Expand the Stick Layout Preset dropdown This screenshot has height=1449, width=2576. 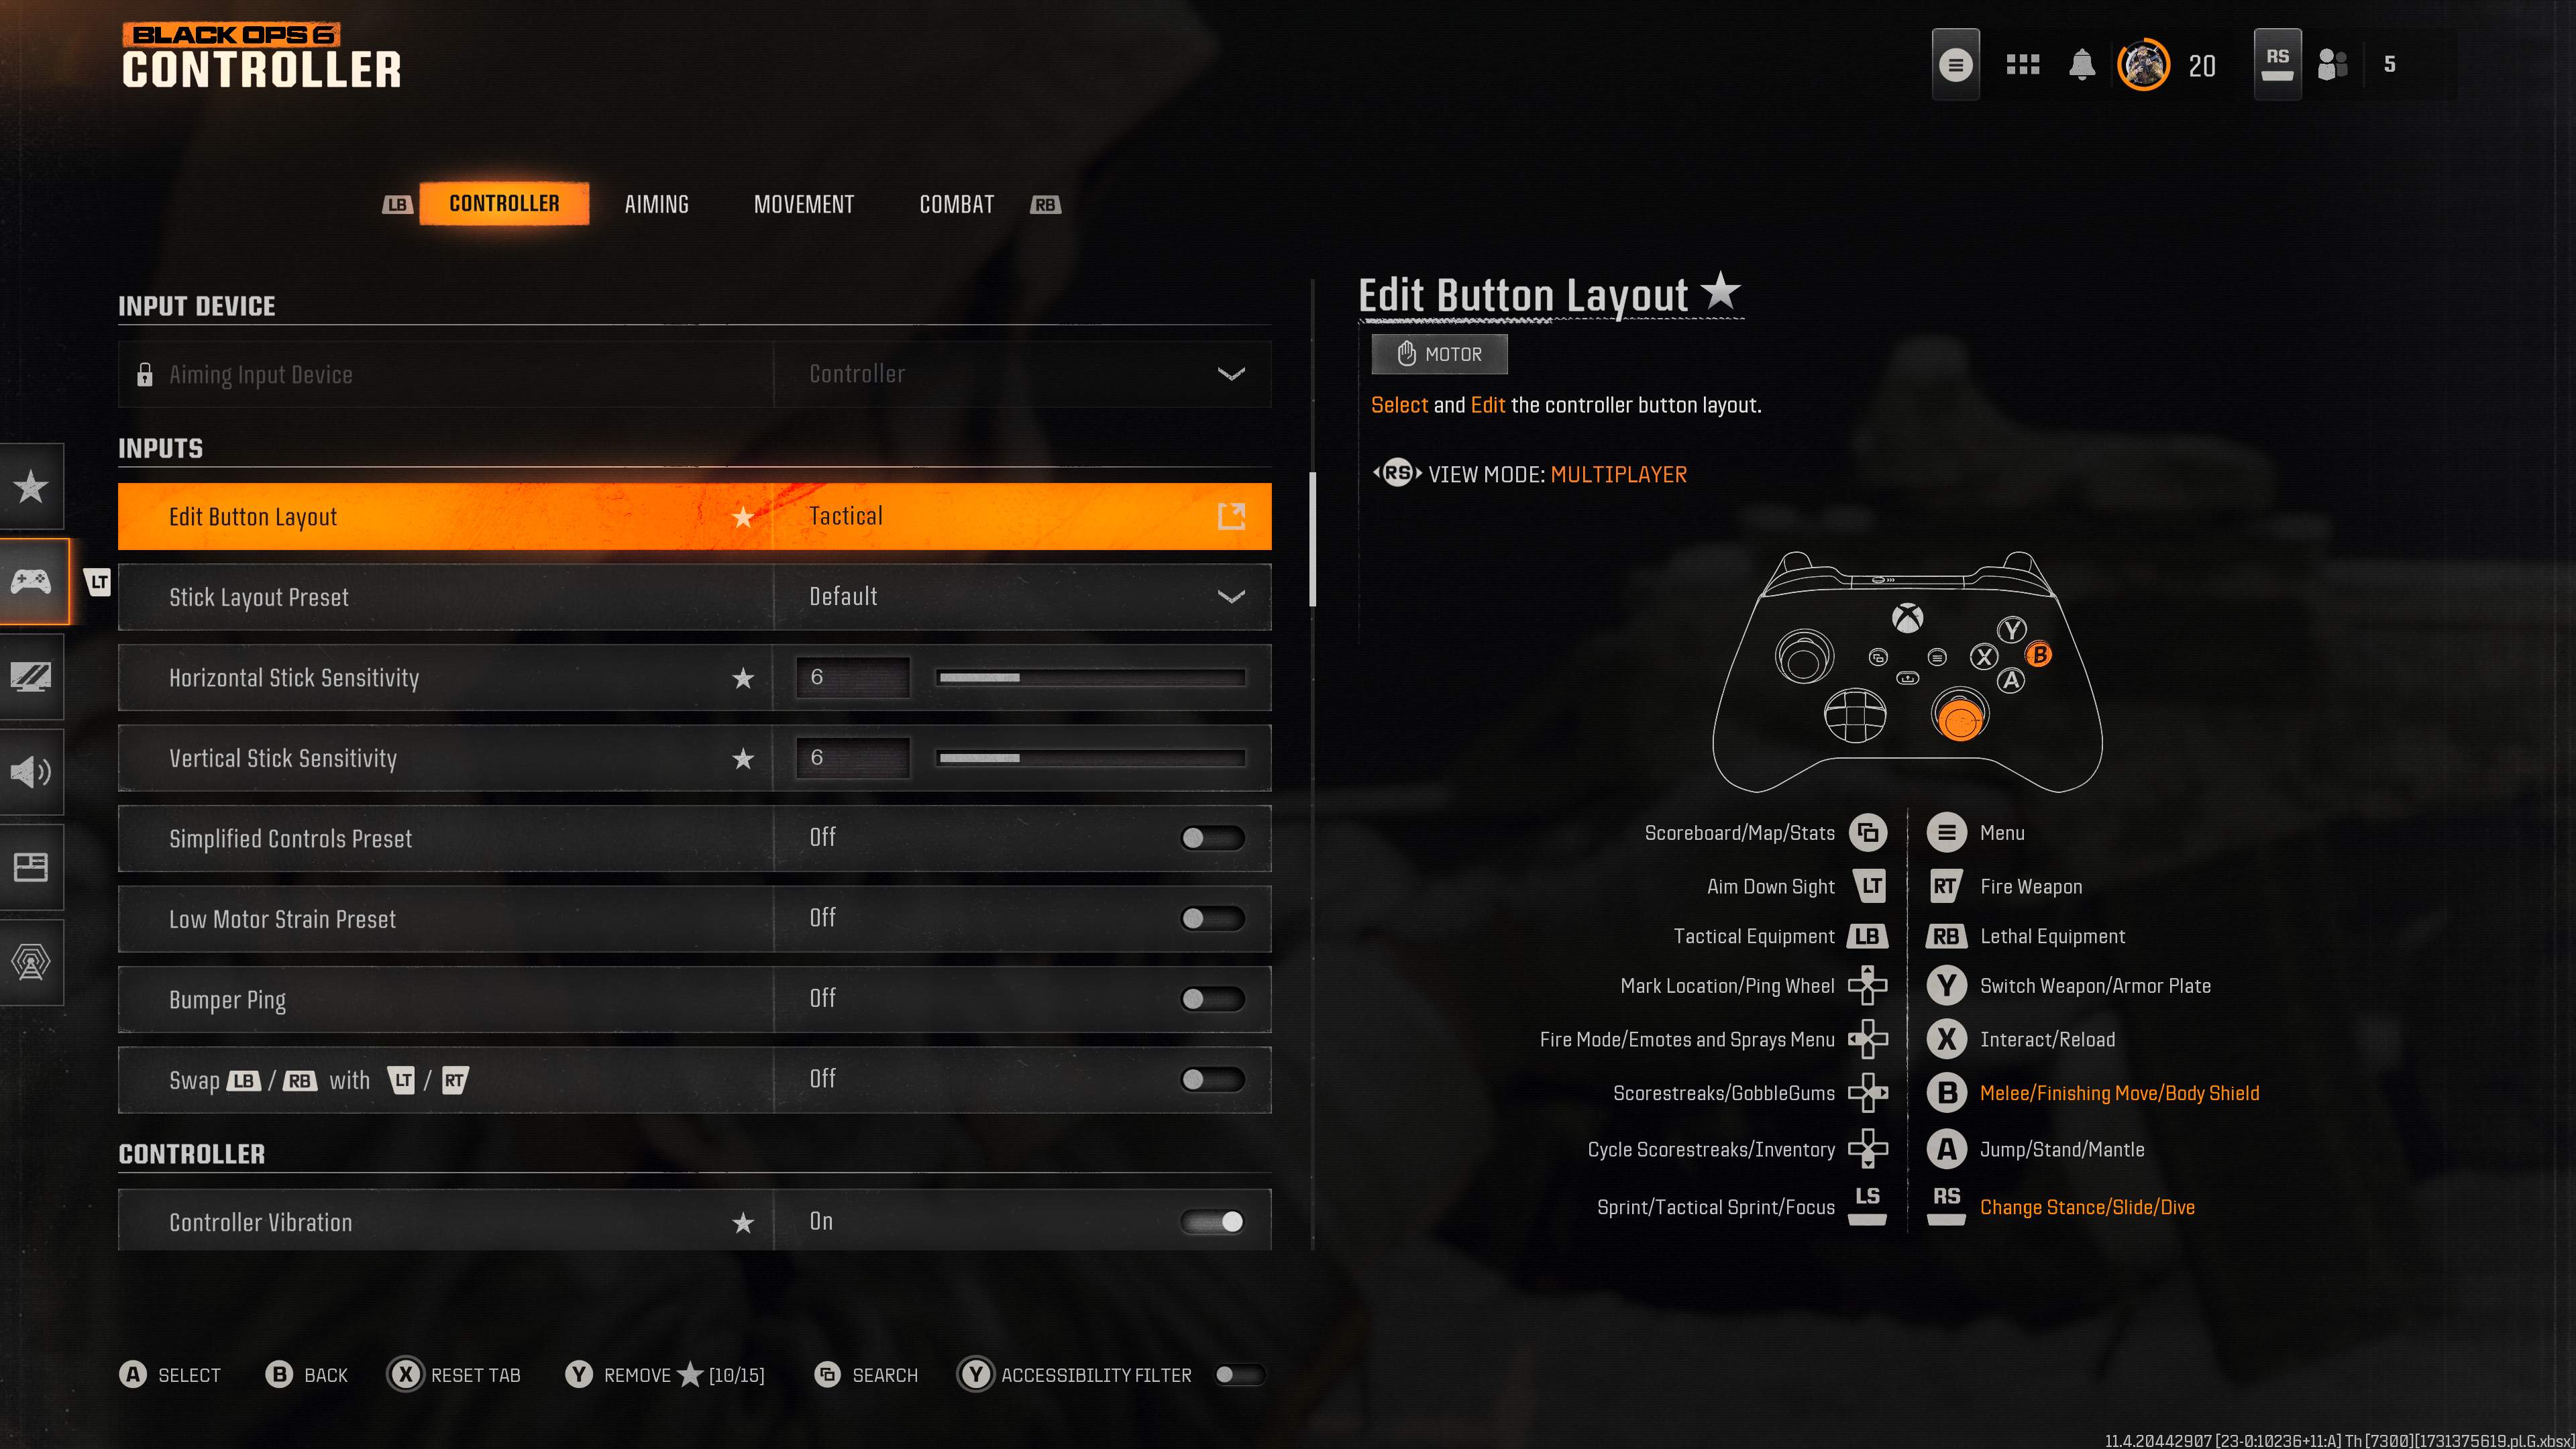[1233, 596]
